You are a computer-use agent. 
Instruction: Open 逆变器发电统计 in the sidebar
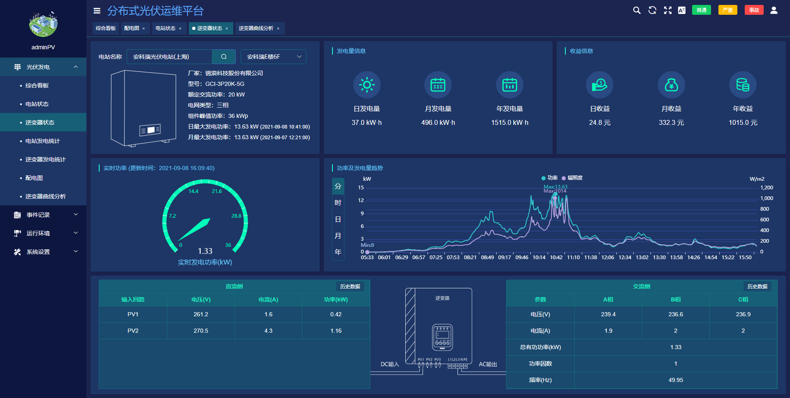pos(45,159)
